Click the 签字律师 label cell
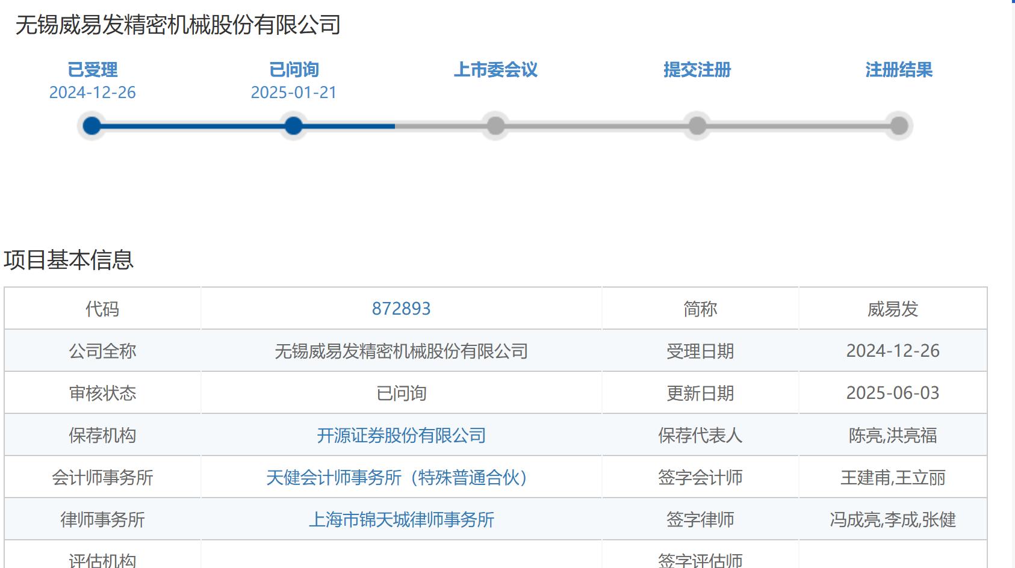 (x=700, y=519)
